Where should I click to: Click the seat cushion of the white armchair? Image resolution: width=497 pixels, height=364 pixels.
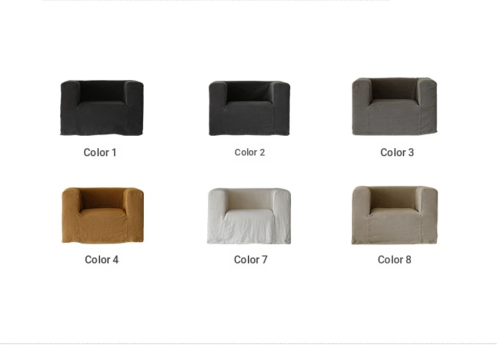[x=249, y=212]
